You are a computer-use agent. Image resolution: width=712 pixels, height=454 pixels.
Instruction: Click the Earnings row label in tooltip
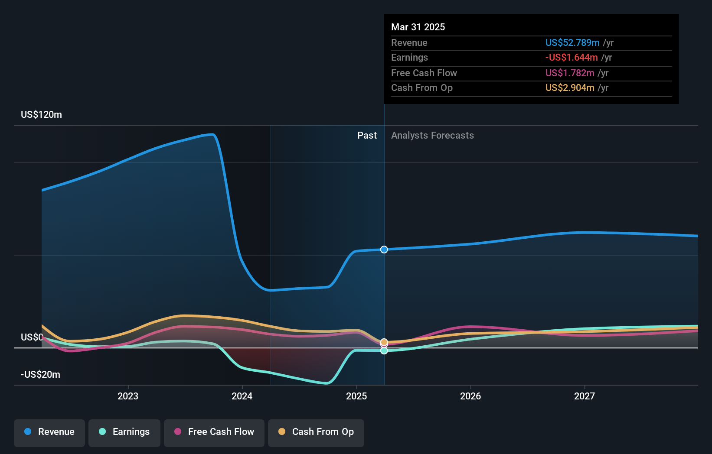[x=409, y=58]
